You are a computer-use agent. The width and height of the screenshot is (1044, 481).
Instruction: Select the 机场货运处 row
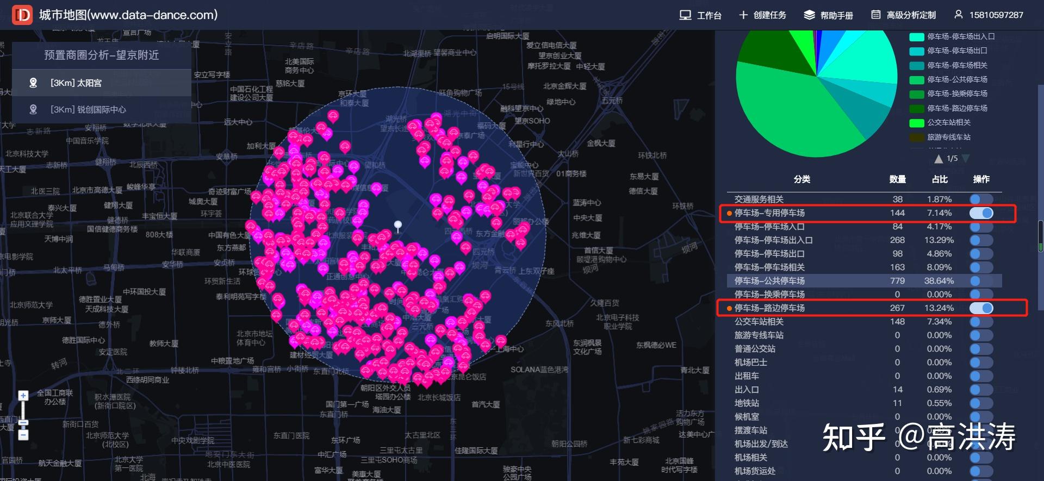point(864,471)
